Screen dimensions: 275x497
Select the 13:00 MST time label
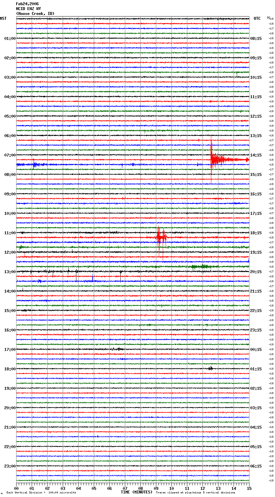[10, 272]
